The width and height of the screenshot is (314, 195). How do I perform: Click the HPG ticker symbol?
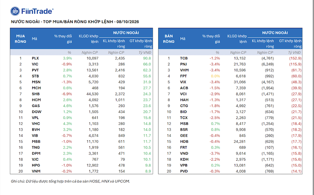pos(36,165)
